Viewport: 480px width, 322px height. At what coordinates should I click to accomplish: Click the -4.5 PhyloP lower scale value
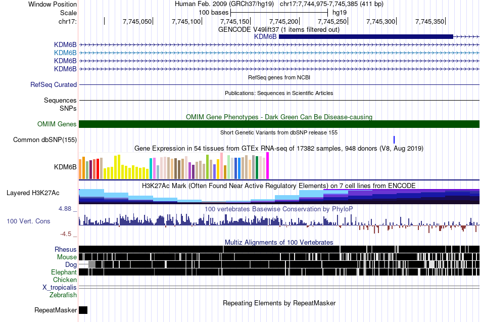tap(66, 234)
